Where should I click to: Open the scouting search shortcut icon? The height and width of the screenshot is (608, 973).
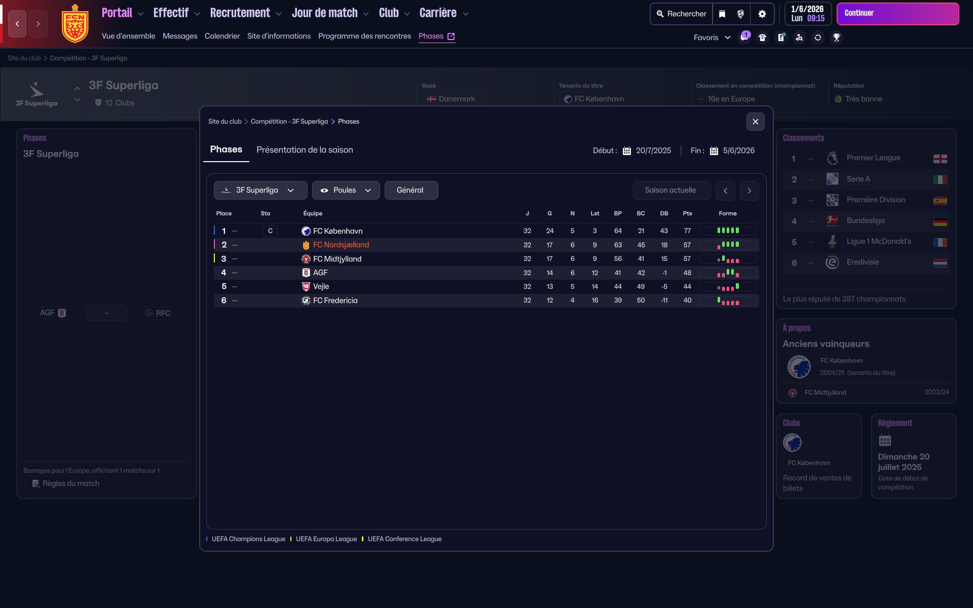point(799,37)
